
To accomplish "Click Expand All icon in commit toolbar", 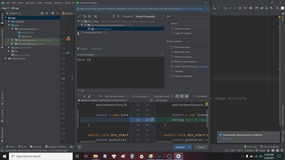I will point(114,16).
